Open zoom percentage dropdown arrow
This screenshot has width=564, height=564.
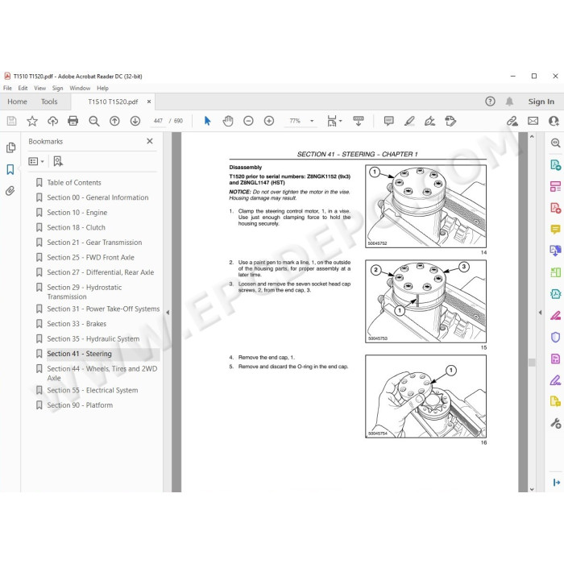point(312,121)
